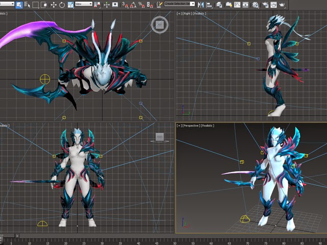Image resolution: width=327 pixels, height=245 pixels.
Task: Open the Material Editor
Action: click(x=255, y=5)
